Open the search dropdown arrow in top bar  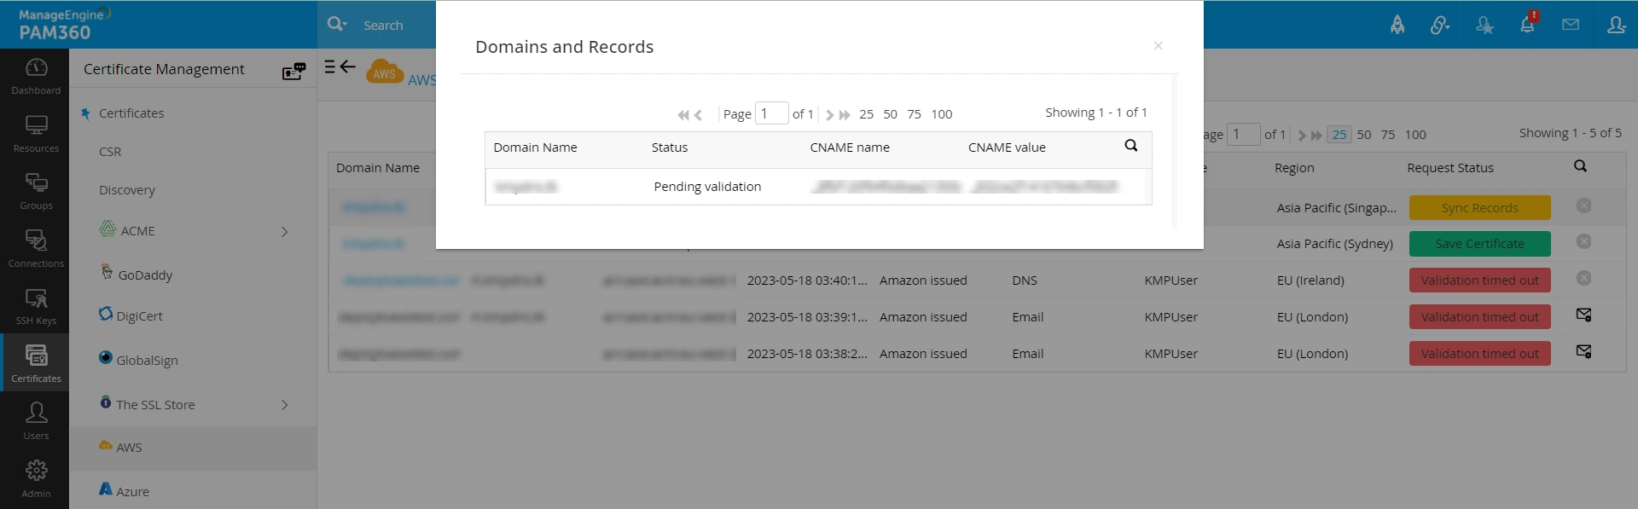pos(345,26)
